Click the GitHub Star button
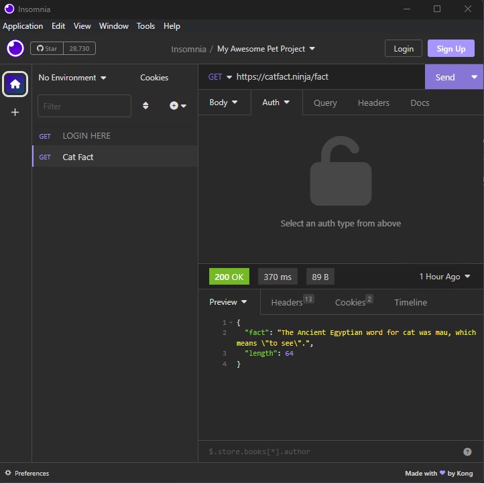Screen dimensions: 484x483 pyautogui.click(x=47, y=48)
